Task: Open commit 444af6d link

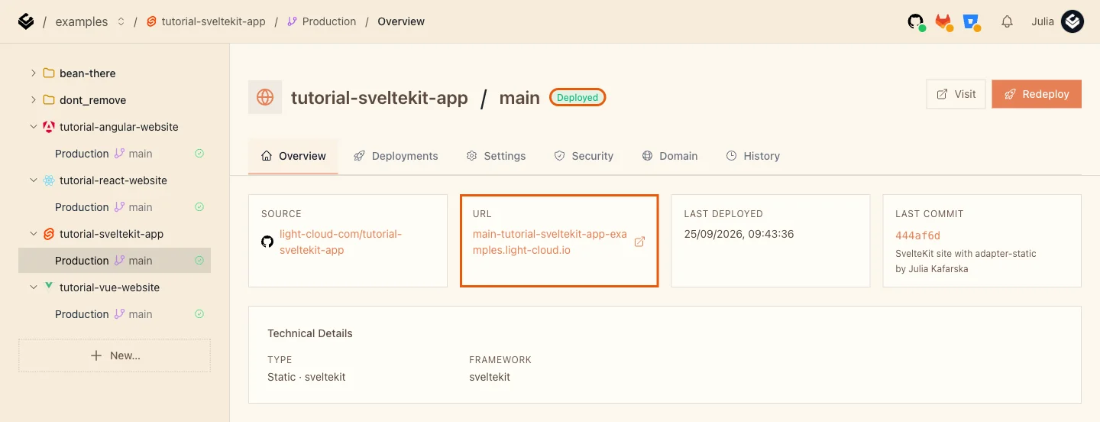Action: tap(918, 235)
